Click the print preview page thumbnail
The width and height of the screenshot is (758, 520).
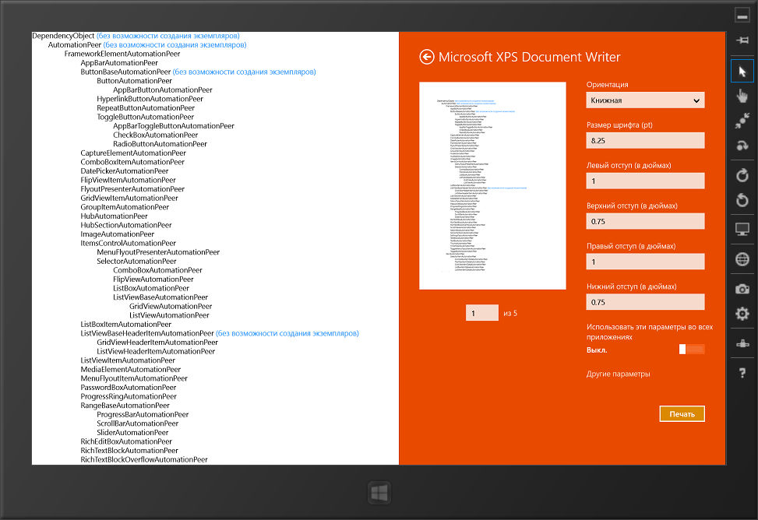[492, 186]
